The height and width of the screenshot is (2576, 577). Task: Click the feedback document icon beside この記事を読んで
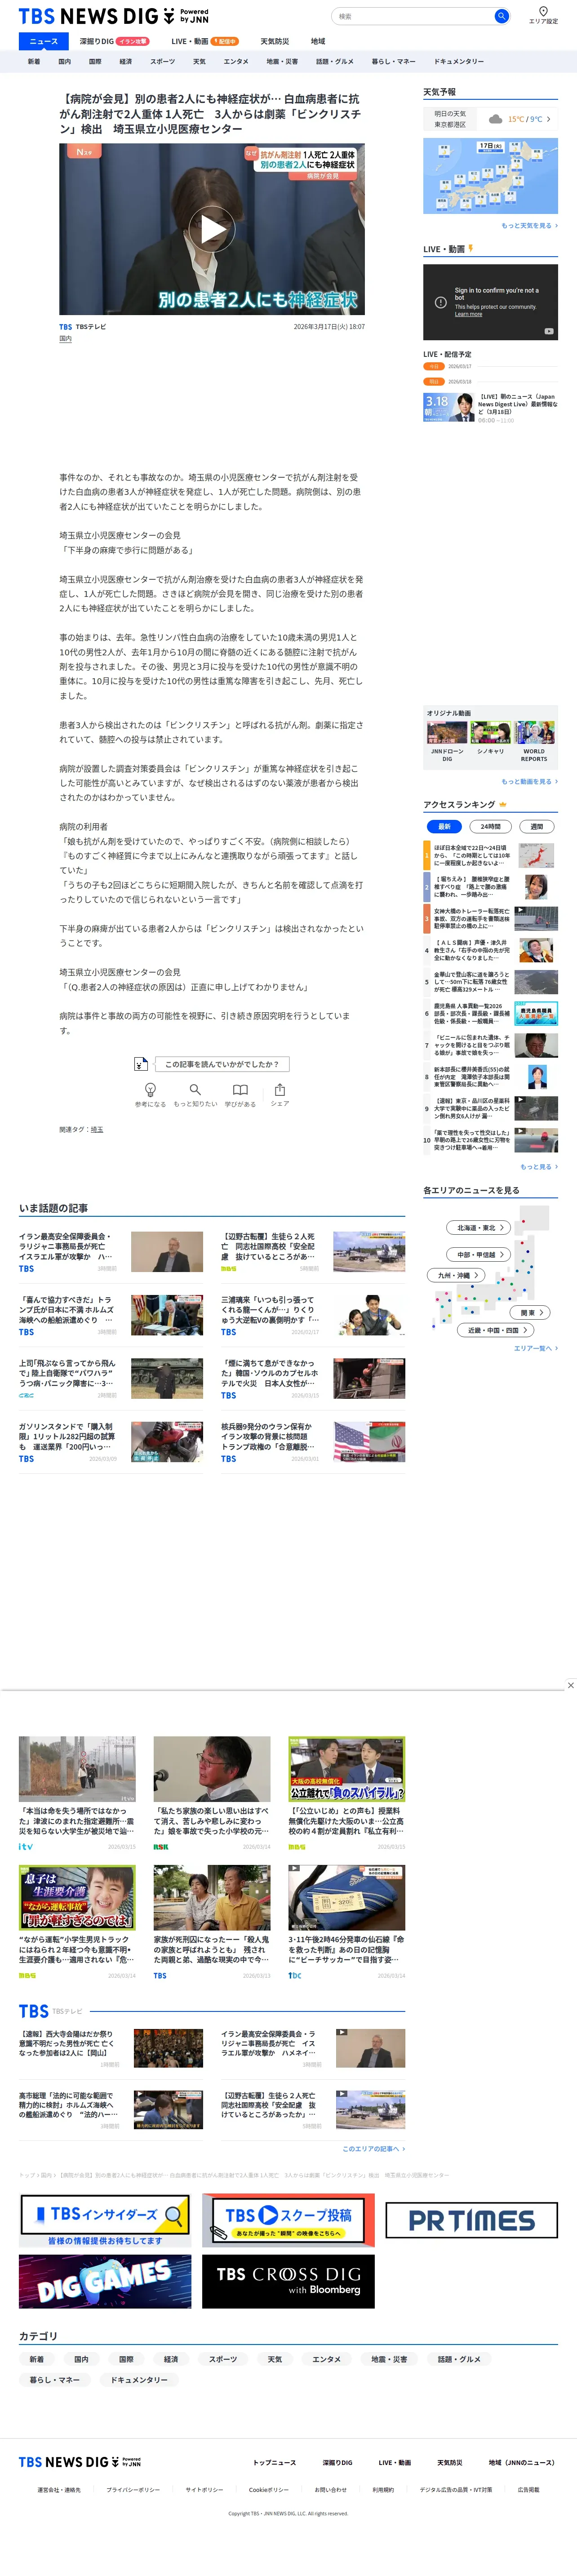coord(142,1064)
